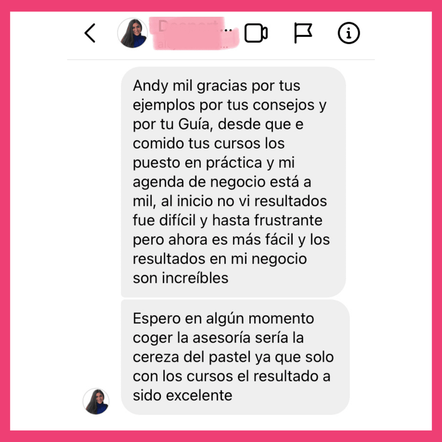Tap the line 'agenda de negocio está a'
The width and height of the screenshot is (442, 442).
(222, 182)
